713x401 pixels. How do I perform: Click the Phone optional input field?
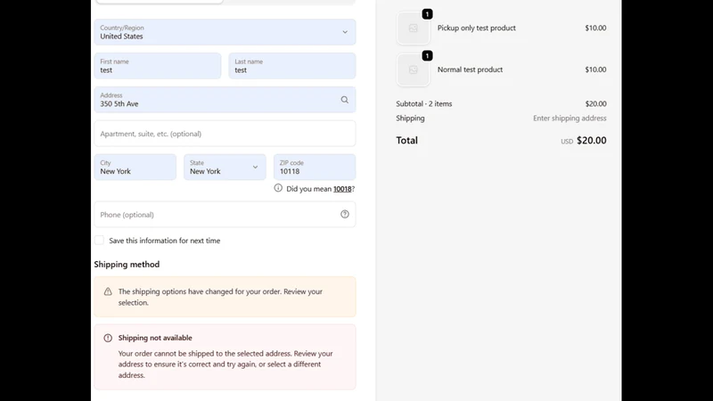[x=225, y=214]
